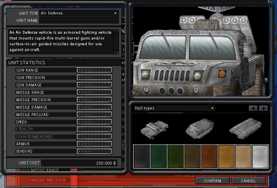Adjust the Gun Damage stat bar
277x188 pixels.
[x=95, y=85]
